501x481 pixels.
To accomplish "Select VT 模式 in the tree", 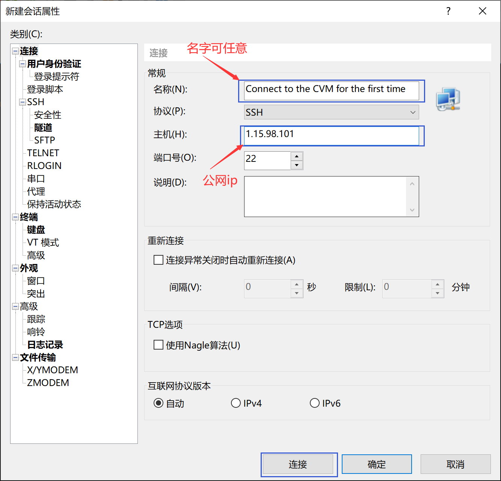I will coord(43,243).
